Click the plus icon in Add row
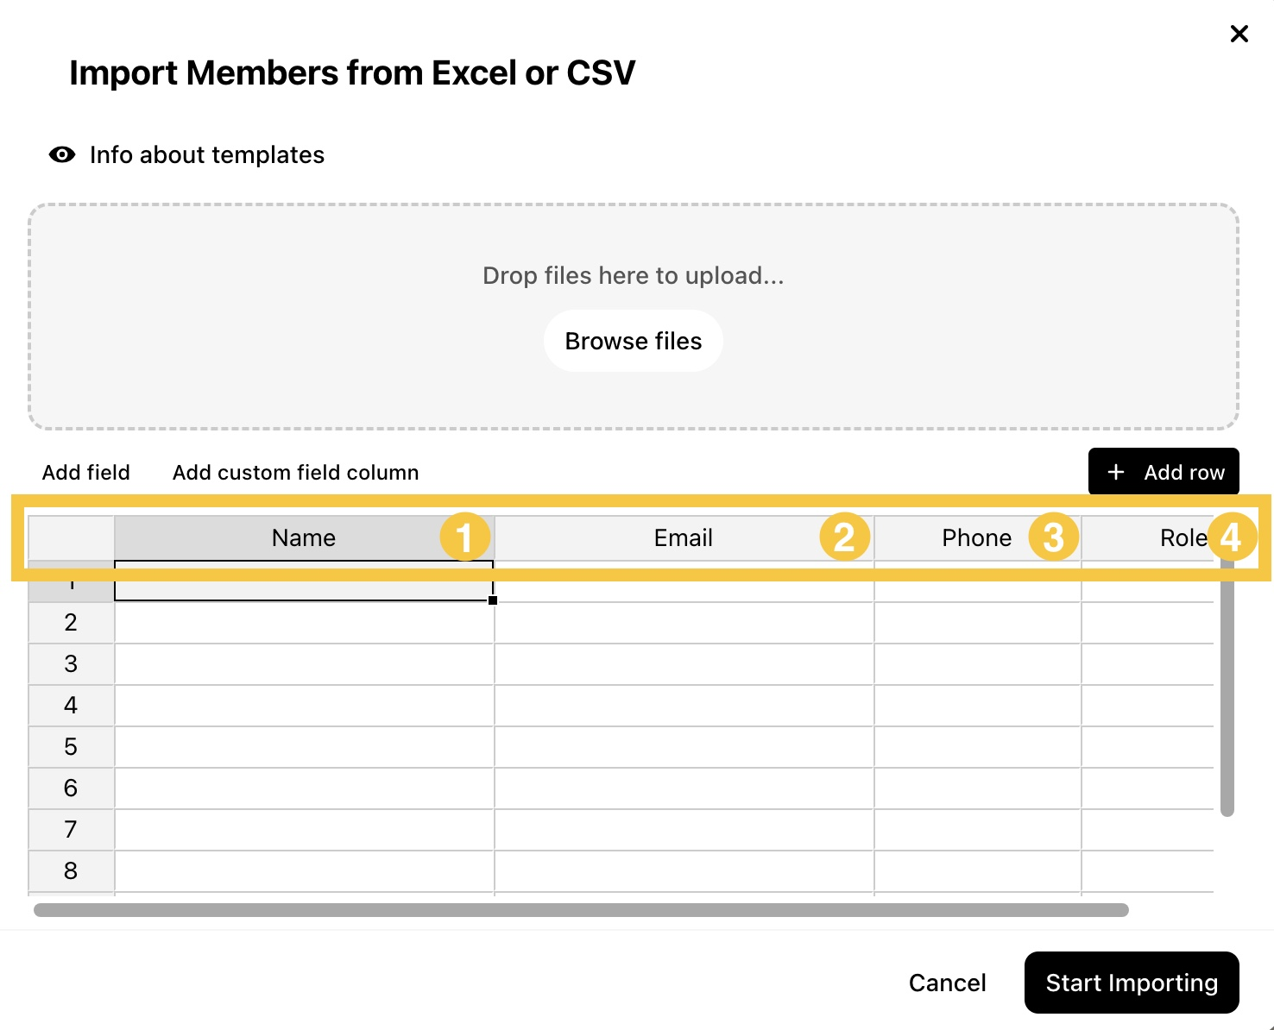Viewport: 1274px width, 1030px height. coord(1115,472)
